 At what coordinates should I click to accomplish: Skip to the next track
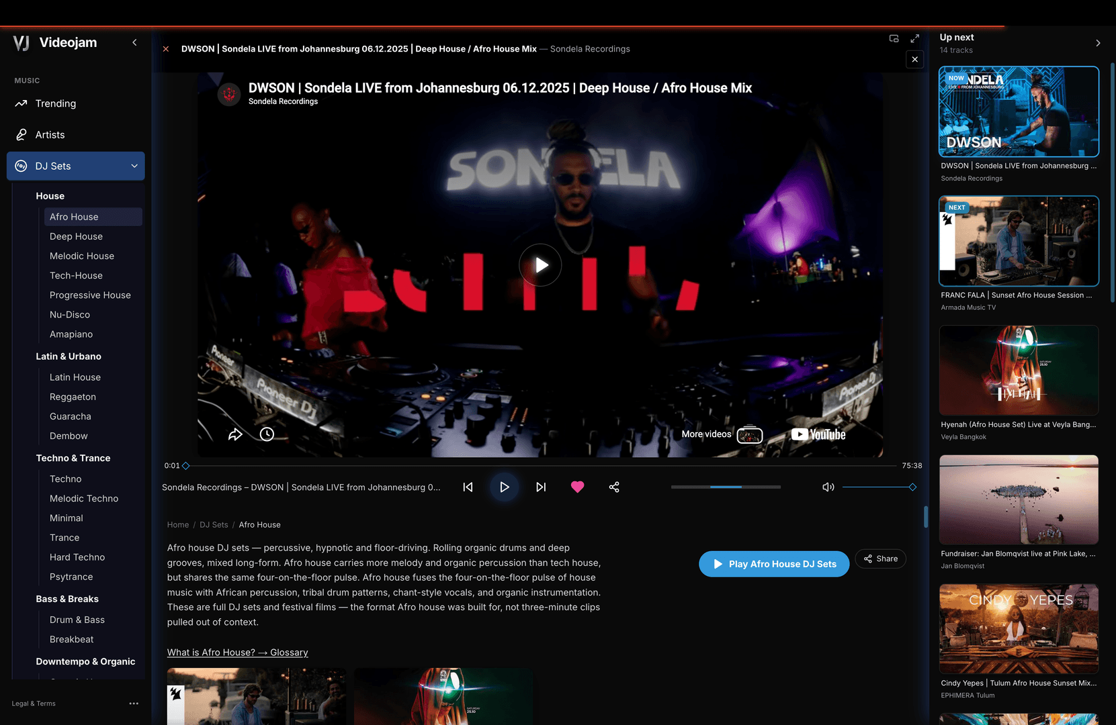coord(541,487)
